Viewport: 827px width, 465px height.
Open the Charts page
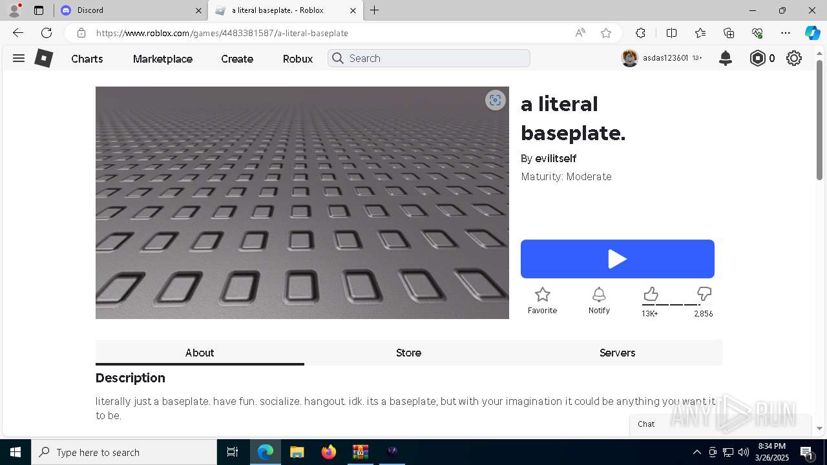pyautogui.click(x=87, y=59)
